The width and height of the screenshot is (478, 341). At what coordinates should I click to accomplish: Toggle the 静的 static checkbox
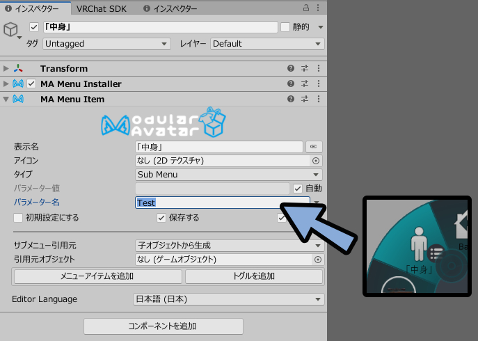point(285,27)
